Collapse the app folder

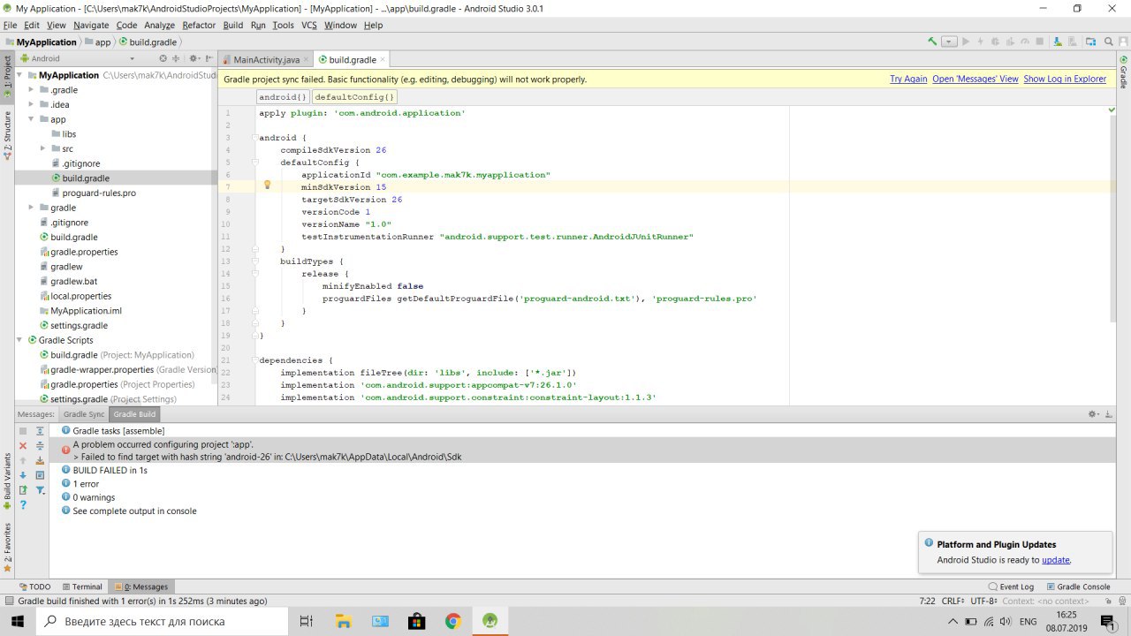click(31, 119)
